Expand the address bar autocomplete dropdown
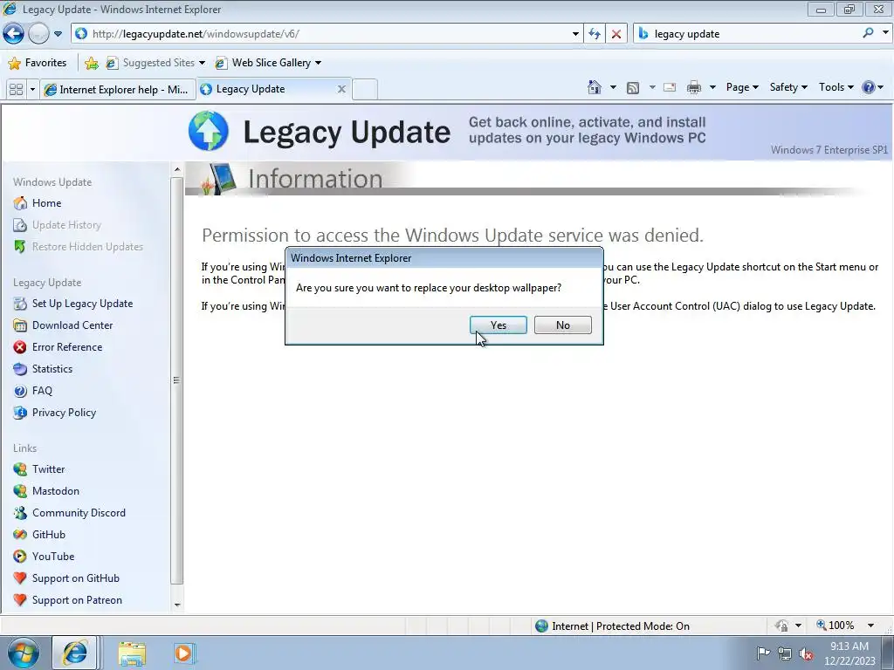The image size is (894, 670). click(x=575, y=34)
